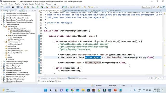Click the Open Perspective icon
Image resolution: width=166 pixels, height=93 pixels.
click(x=154, y=7)
